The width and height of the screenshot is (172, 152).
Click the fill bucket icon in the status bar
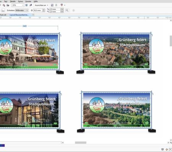[167, 149]
